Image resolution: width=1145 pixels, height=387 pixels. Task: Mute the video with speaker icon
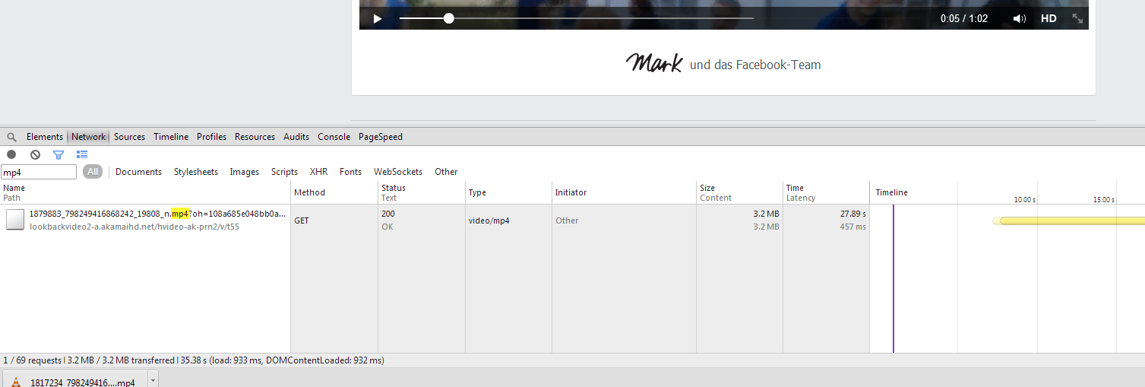click(1020, 19)
